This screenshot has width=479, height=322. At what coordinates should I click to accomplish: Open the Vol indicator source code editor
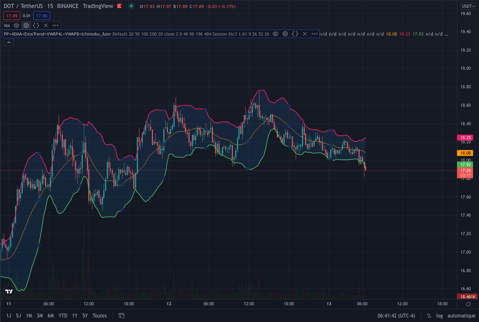[36, 25]
